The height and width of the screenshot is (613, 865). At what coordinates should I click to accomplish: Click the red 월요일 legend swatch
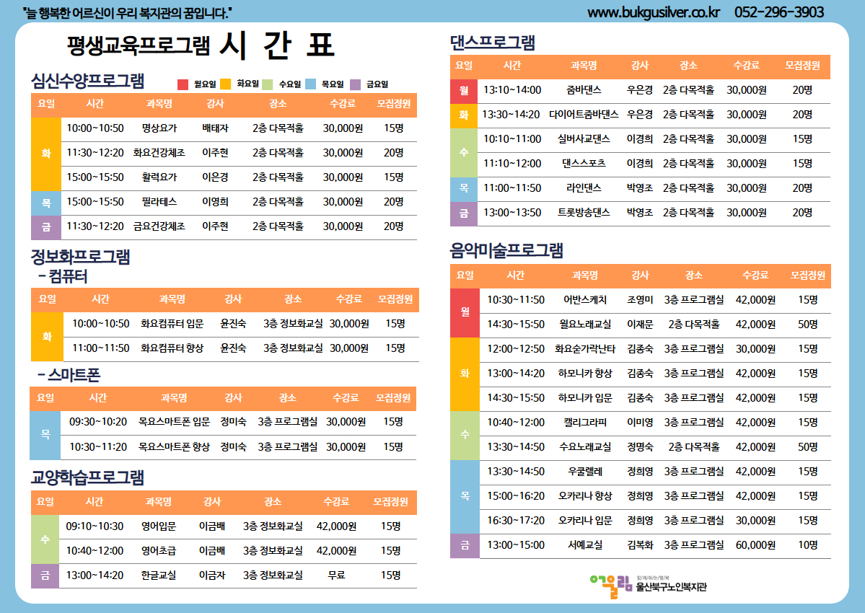click(183, 84)
